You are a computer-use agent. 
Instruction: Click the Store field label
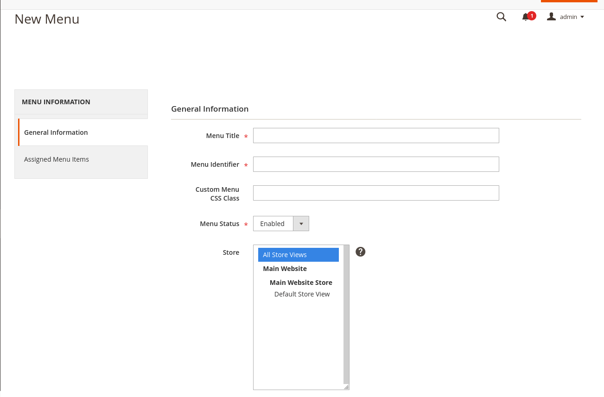pyautogui.click(x=231, y=252)
